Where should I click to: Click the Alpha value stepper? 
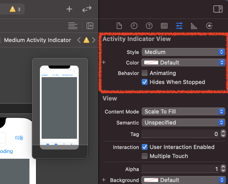(x=223, y=168)
